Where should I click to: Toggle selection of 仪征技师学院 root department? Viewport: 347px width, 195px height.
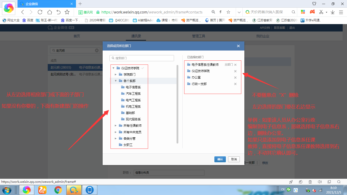(x=130, y=68)
